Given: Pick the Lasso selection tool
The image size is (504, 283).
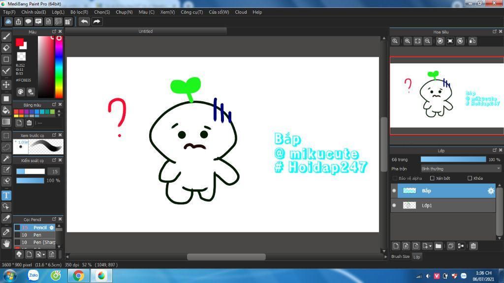Looking at the screenshot, I should pos(6,147).
